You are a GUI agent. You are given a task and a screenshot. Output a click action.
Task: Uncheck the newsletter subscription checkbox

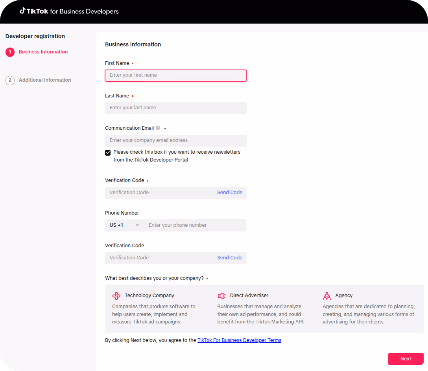pyautogui.click(x=107, y=152)
